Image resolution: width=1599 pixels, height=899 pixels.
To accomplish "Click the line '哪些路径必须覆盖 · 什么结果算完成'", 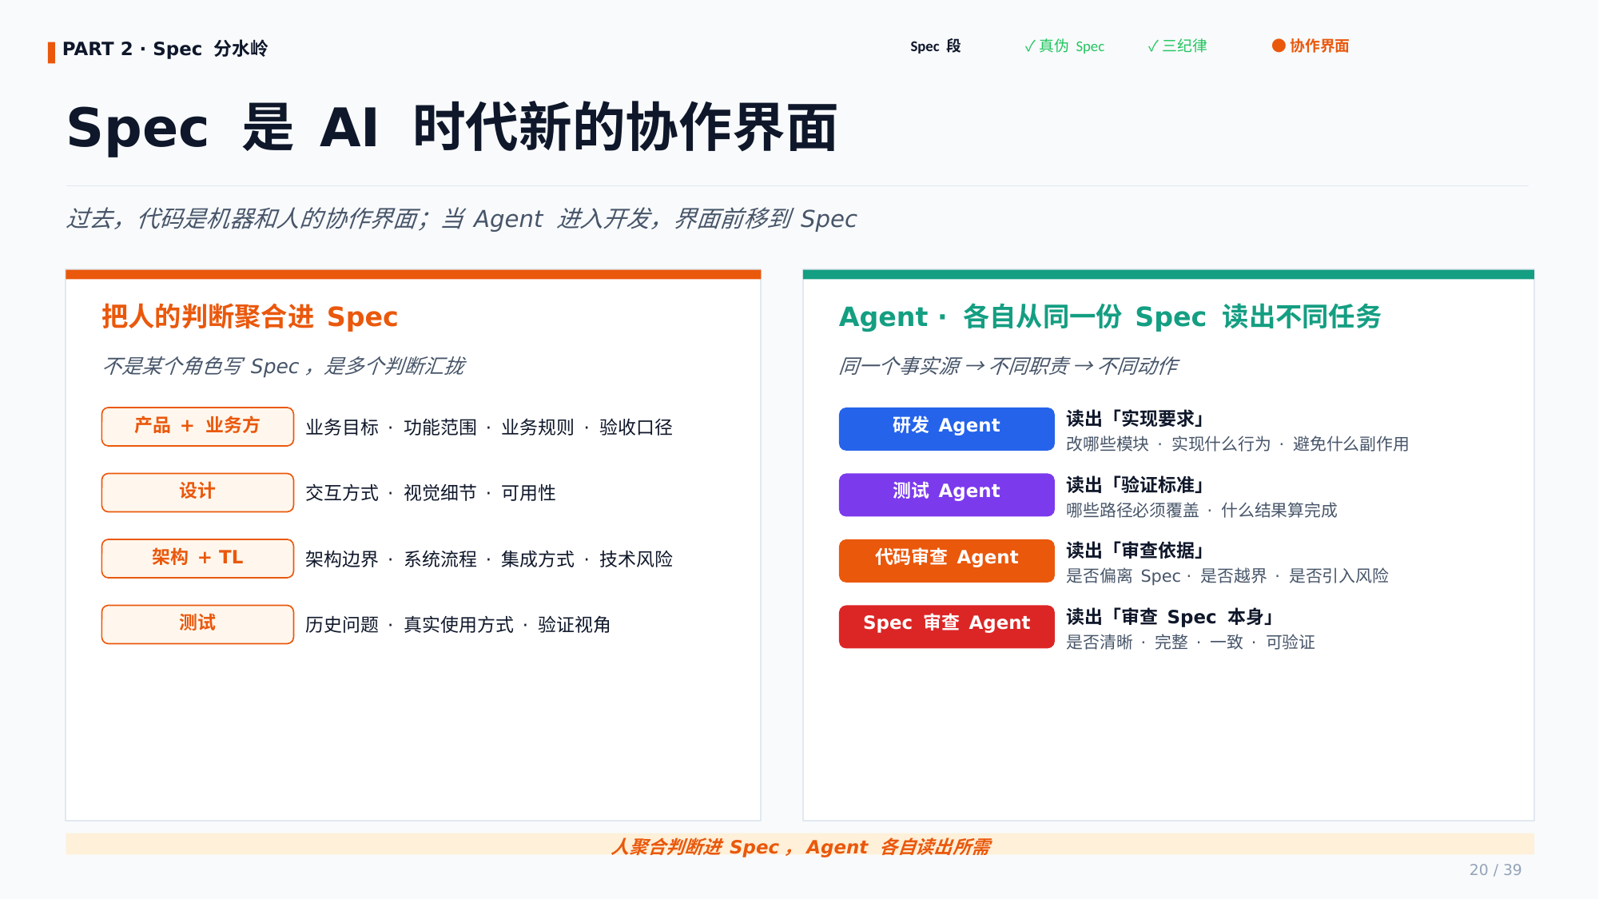I will [1201, 511].
